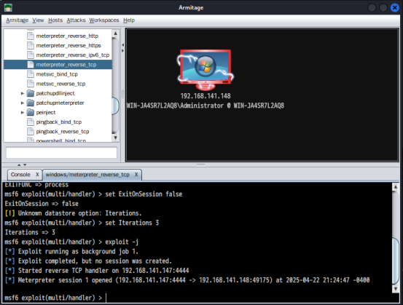Open the Hosts menu
403x305 pixels.
pyautogui.click(x=55, y=20)
